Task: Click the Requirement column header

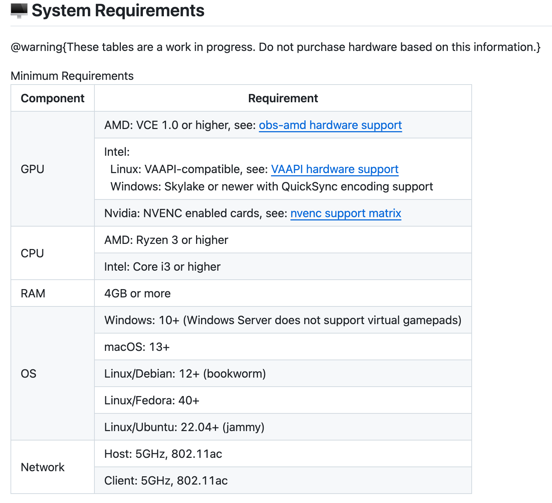Action: [283, 98]
